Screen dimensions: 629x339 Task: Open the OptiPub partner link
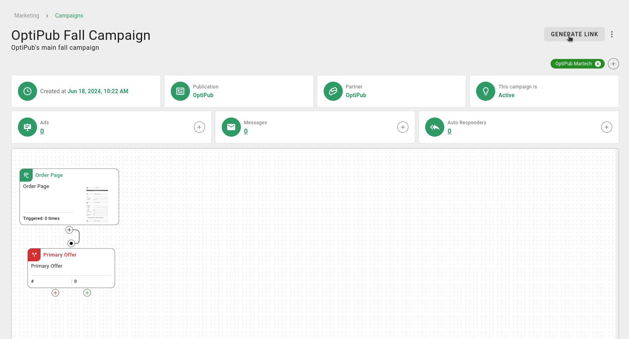[356, 95]
